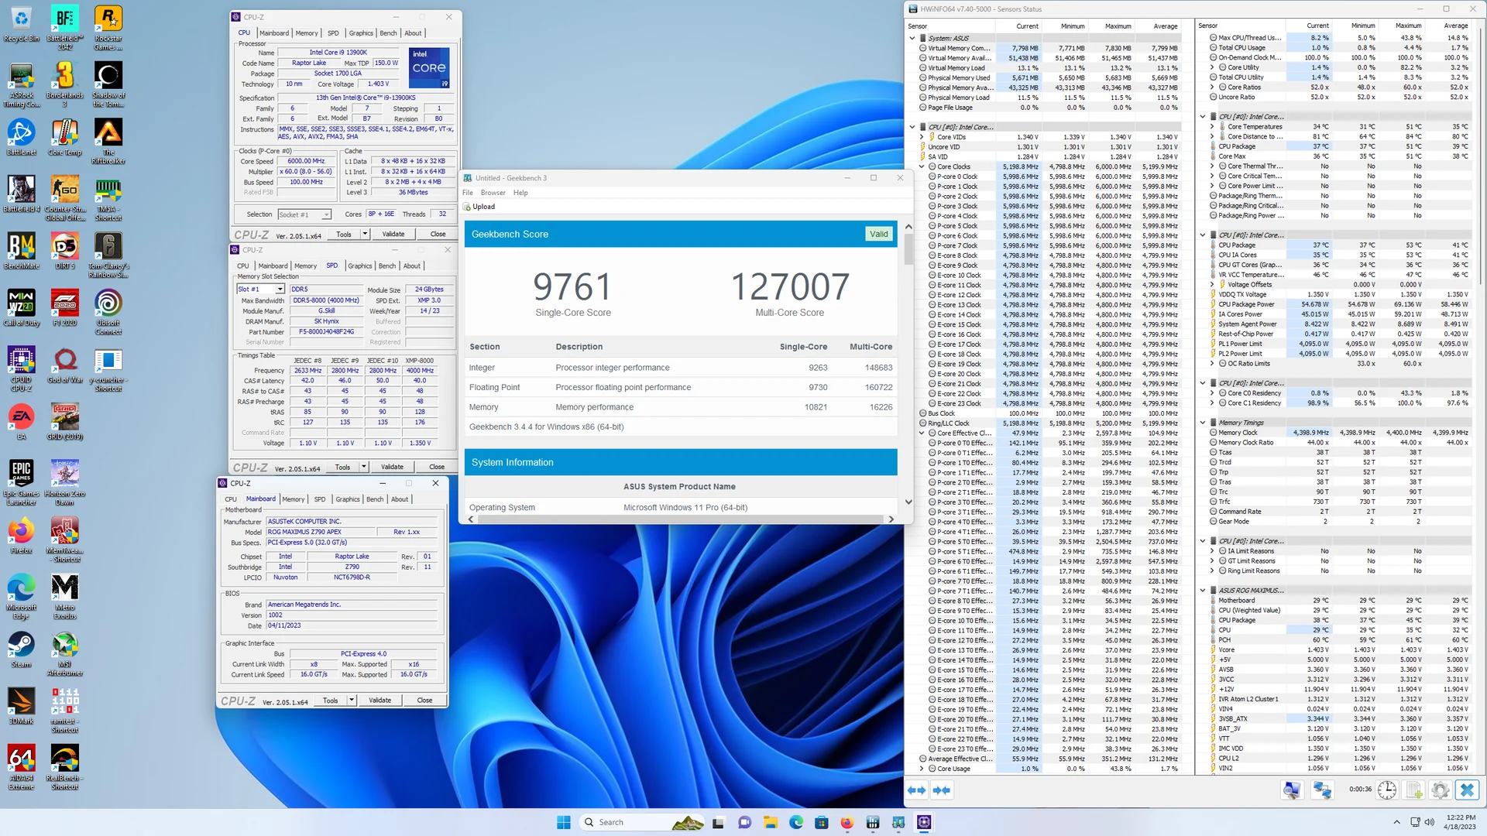Click the HWiNFO reset clock icon
1487x836 pixels.
(x=1386, y=790)
